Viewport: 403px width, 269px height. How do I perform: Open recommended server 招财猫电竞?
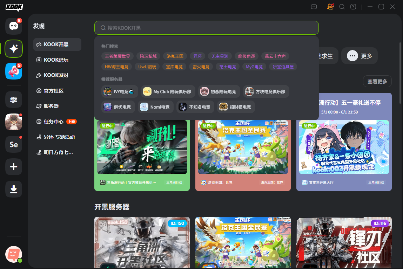[x=236, y=107]
